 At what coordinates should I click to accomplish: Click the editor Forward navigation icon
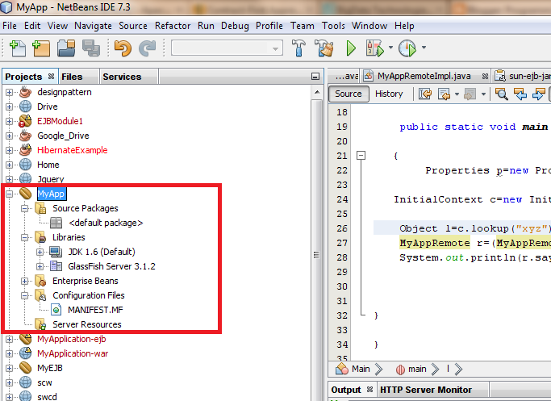[x=470, y=94]
